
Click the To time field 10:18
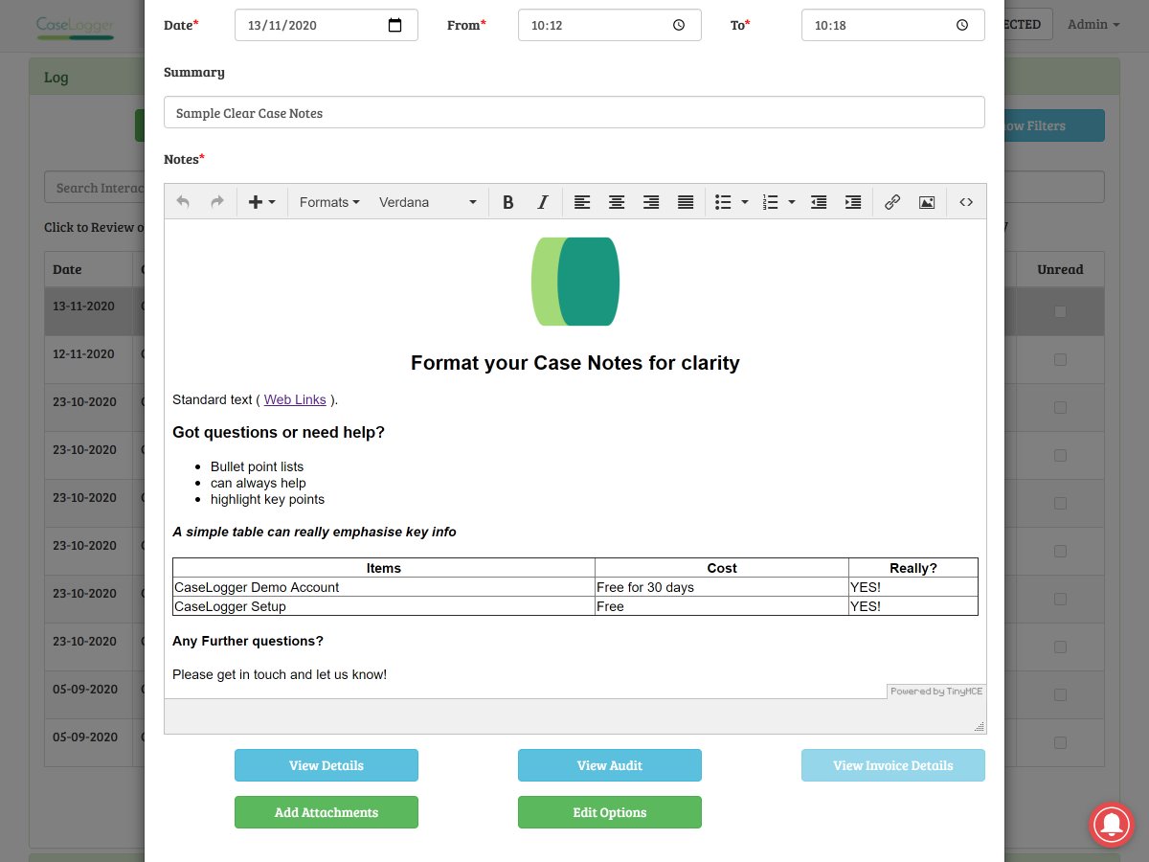point(893,25)
